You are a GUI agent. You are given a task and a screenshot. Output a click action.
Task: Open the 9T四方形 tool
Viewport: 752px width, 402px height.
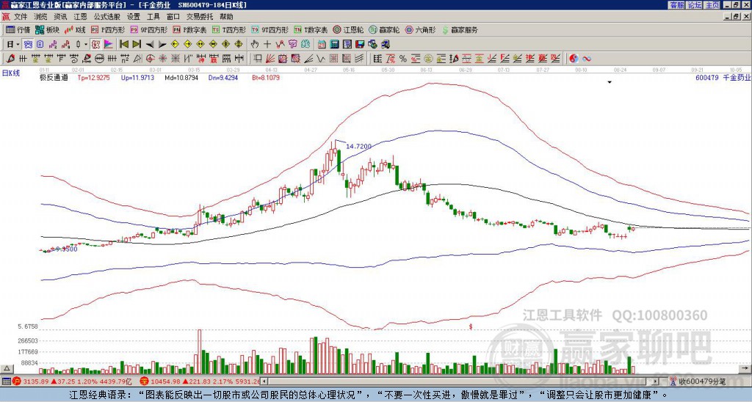tap(270, 29)
